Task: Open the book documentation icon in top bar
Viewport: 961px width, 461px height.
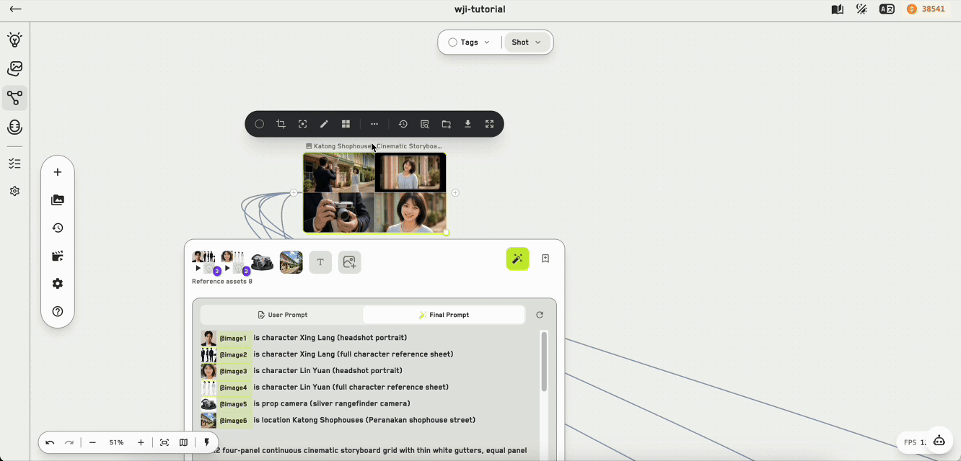Action: [x=838, y=9]
